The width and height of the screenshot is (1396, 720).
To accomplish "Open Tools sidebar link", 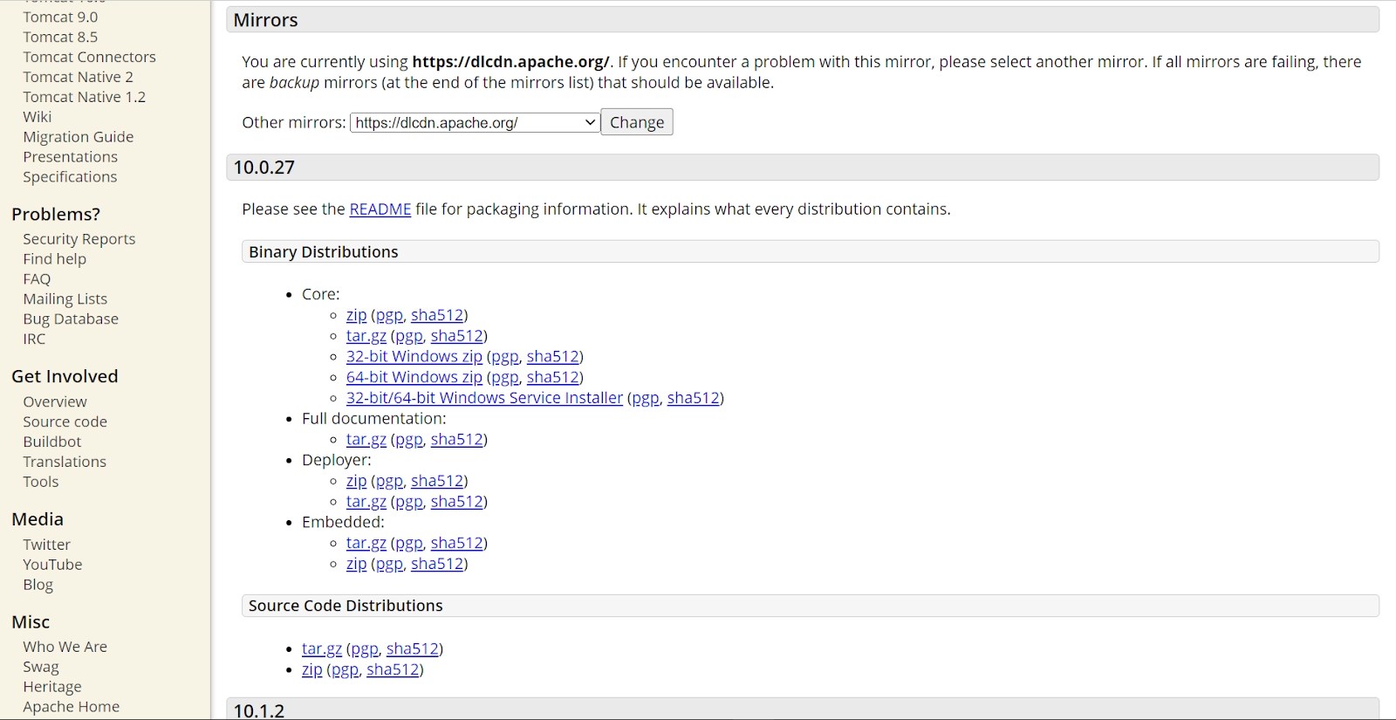I will (40, 483).
